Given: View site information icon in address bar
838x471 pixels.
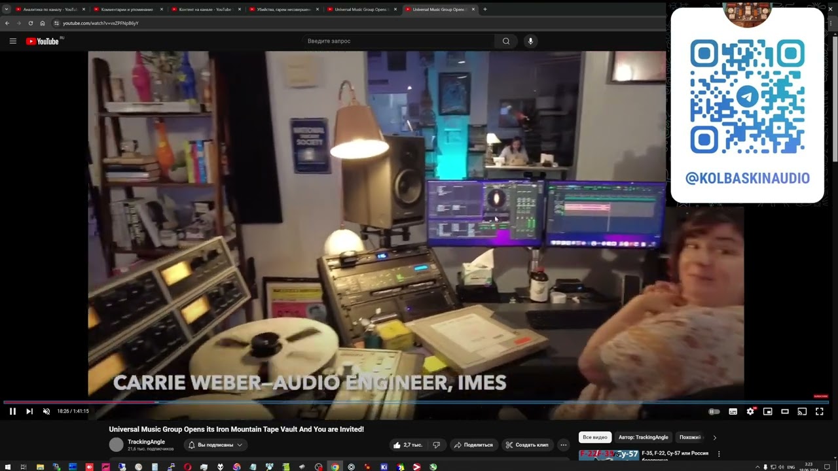Looking at the screenshot, I should tap(56, 23).
